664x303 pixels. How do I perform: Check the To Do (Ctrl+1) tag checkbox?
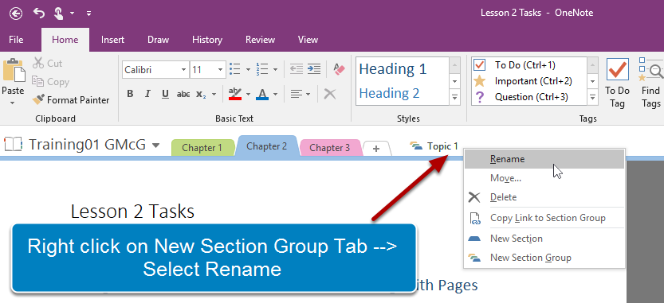[x=479, y=65]
